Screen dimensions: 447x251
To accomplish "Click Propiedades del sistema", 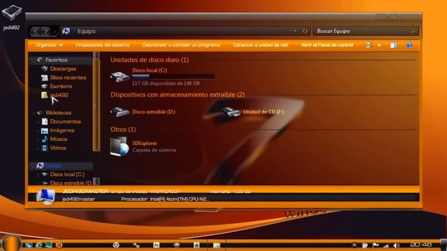I will [103, 45].
